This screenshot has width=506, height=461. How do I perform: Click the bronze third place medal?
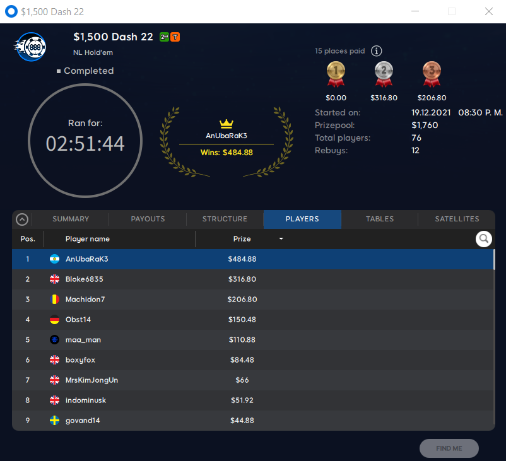point(432,74)
